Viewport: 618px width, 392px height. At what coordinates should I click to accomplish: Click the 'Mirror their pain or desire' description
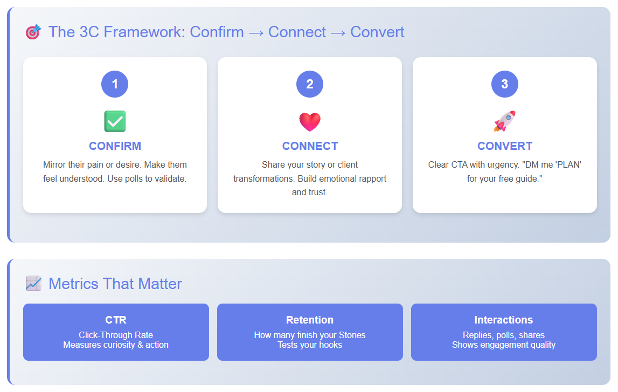click(x=115, y=171)
